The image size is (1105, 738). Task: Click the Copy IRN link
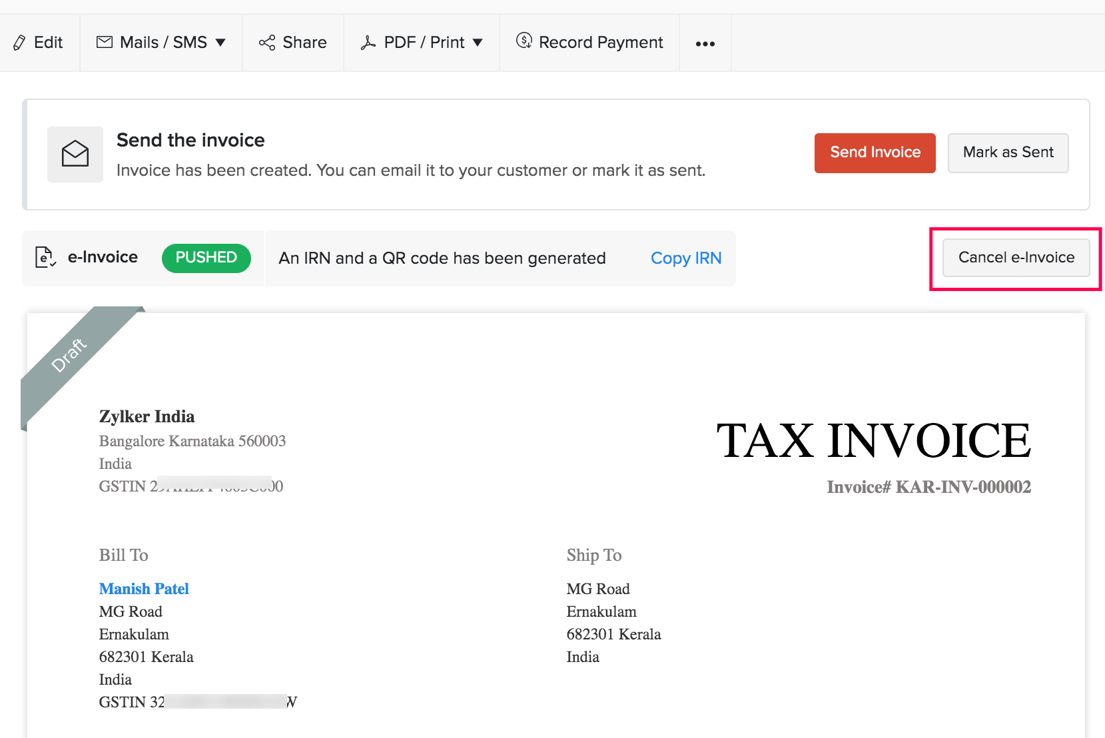686,258
